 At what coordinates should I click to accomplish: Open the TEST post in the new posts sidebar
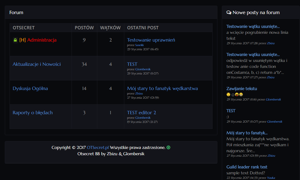231,111
